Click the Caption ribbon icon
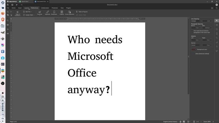The width and height of the screenshot is (219, 123). pos(62,13)
